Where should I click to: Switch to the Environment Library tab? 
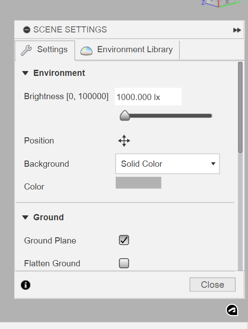pos(127,50)
